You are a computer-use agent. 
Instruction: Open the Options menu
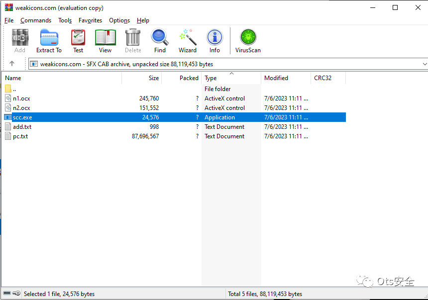[x=119, y=20]
